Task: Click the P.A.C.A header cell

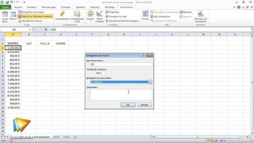Action: coord(45,43)
